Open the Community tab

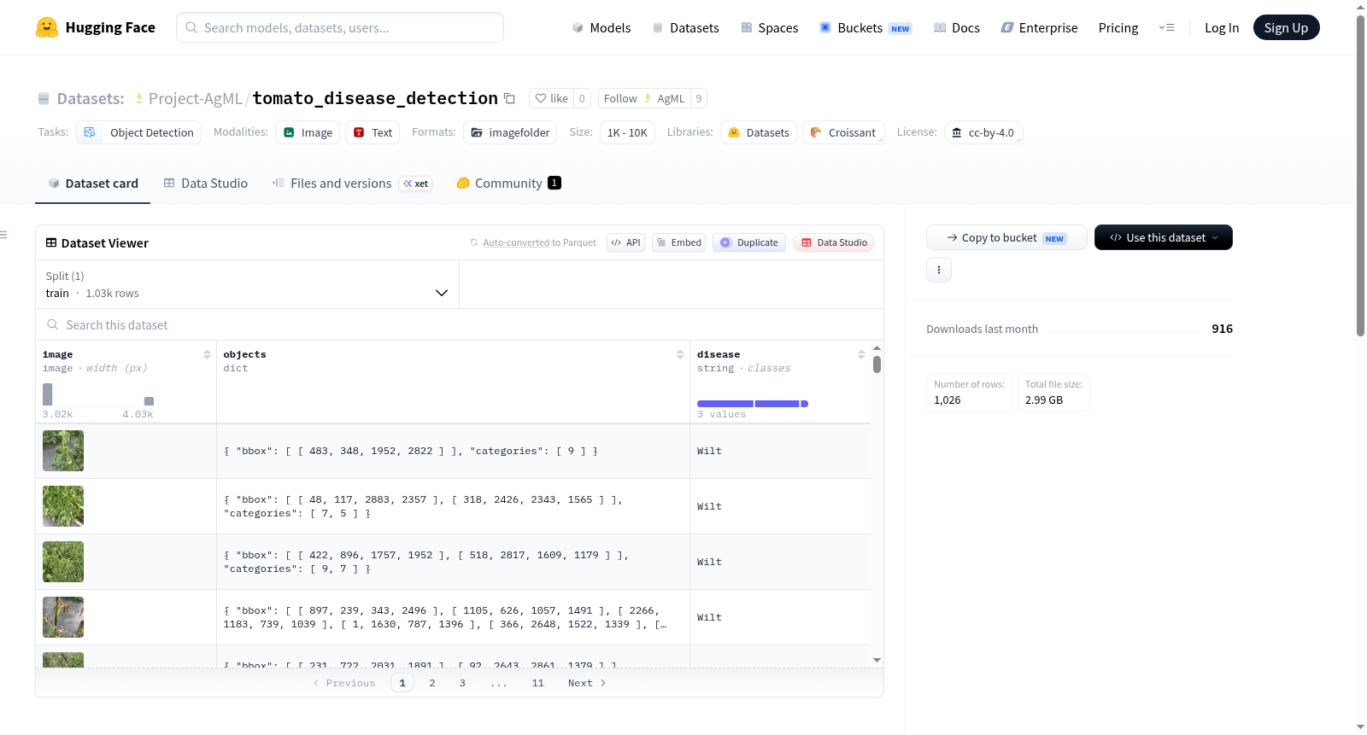[x=508, y=184]
